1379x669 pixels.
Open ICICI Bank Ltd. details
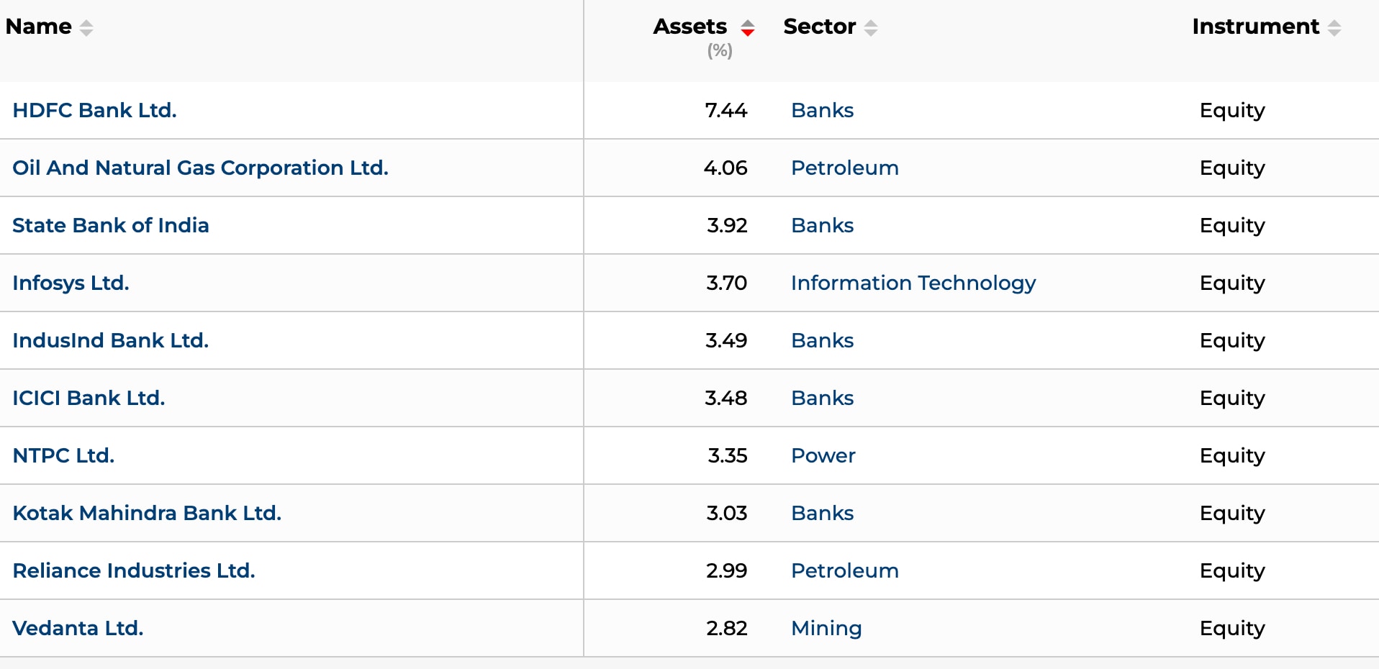[89, 398]
